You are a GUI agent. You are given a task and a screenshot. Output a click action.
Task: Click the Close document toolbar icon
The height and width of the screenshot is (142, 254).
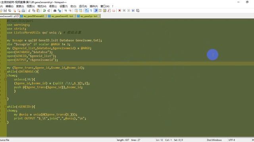(14, 11)
